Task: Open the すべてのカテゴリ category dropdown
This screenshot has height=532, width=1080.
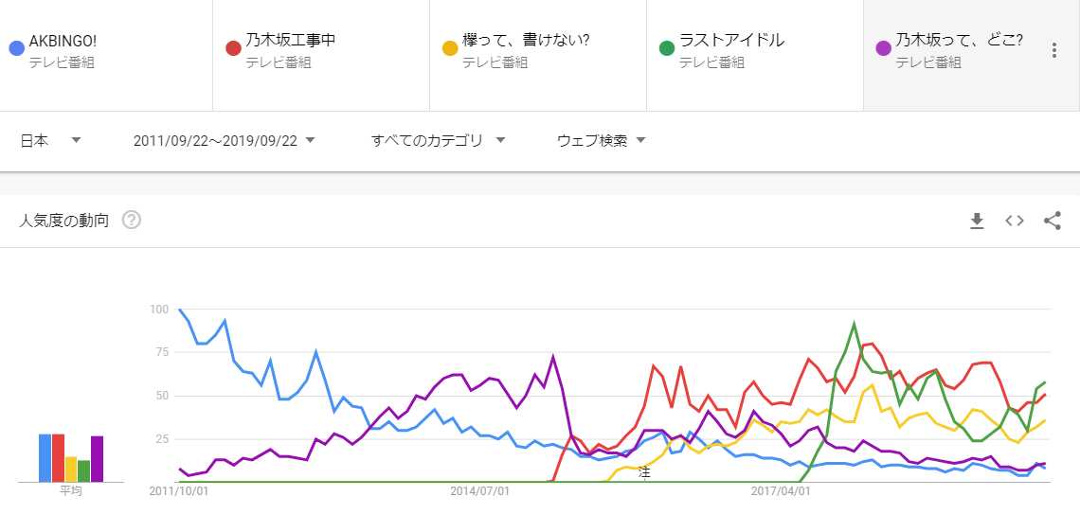Action: point(439,140)
